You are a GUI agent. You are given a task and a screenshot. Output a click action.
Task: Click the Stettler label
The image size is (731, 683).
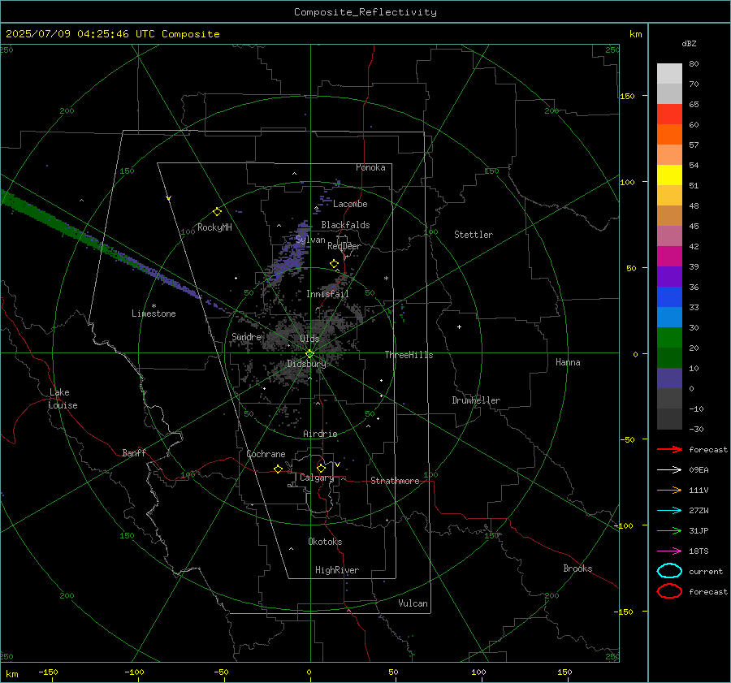coord(474,235)
